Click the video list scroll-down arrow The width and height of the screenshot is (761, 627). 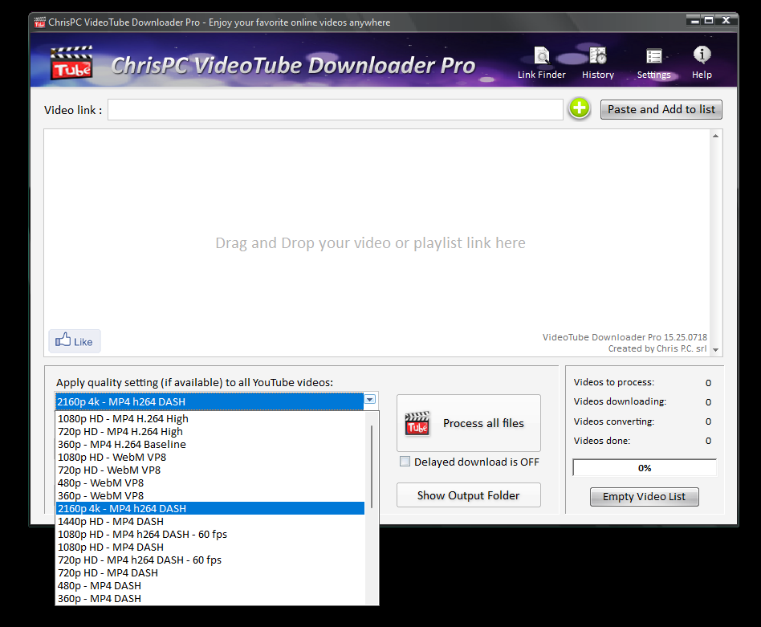[x=715, y=350]
